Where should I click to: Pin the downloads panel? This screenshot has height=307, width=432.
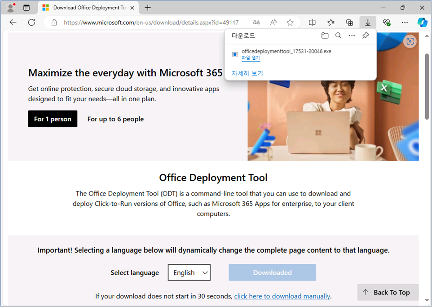[x=366, y=36]
